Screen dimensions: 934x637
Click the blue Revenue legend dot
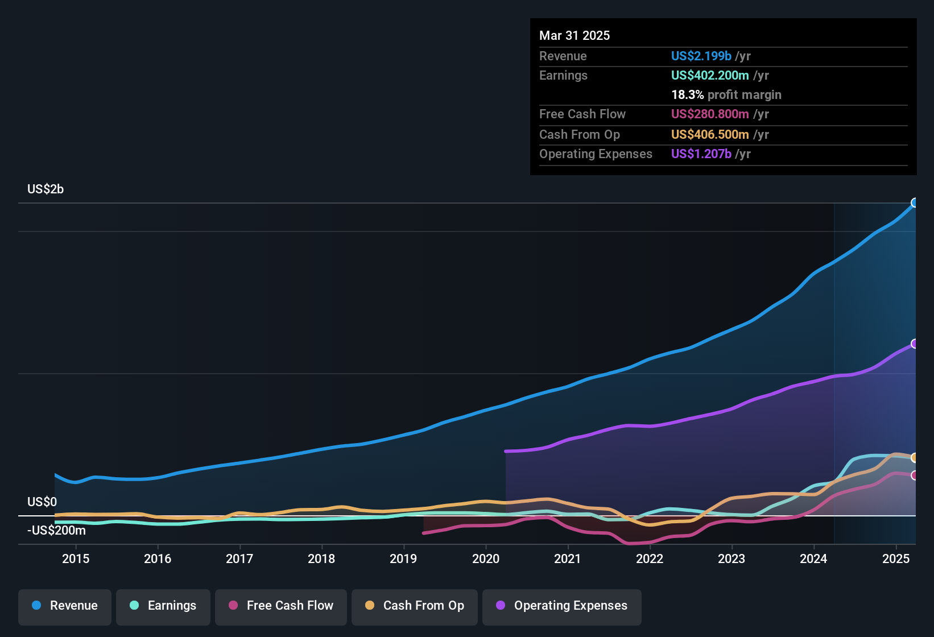point(36,605)
